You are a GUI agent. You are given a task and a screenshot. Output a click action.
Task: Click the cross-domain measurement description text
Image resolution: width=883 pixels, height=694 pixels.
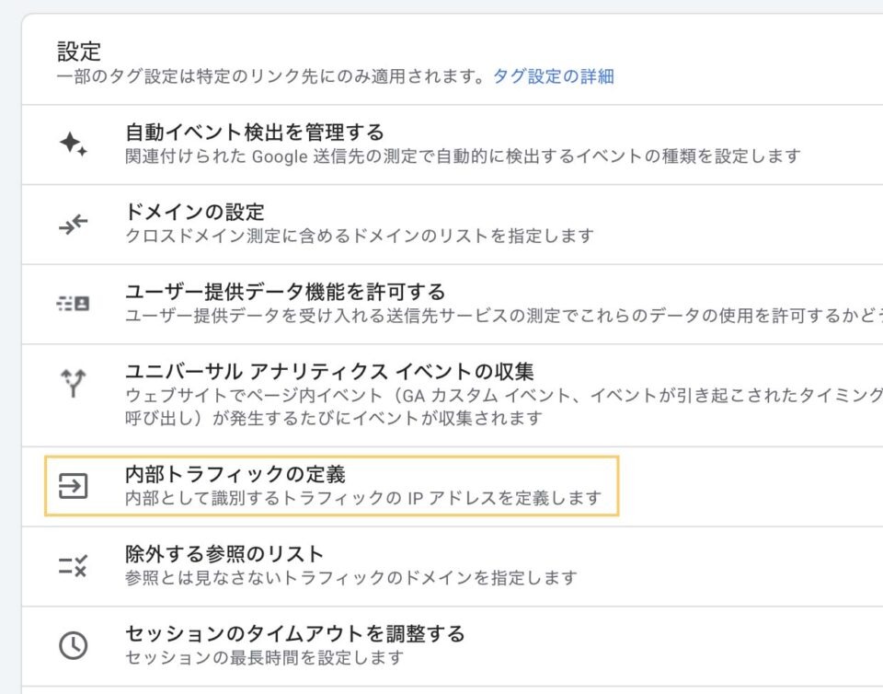pyautogui.click(x=360, y=236)
